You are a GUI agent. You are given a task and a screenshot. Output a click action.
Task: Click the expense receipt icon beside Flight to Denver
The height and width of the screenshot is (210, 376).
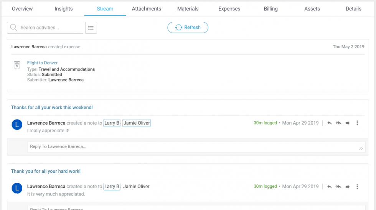point(17,65)
